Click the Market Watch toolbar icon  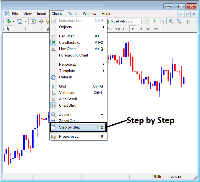[33, 21]
